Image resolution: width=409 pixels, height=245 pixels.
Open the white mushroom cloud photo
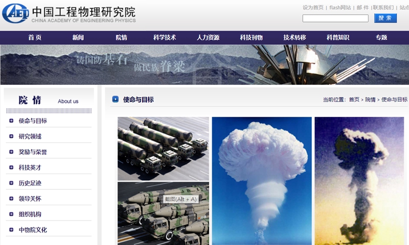click(x=261, y=181)
